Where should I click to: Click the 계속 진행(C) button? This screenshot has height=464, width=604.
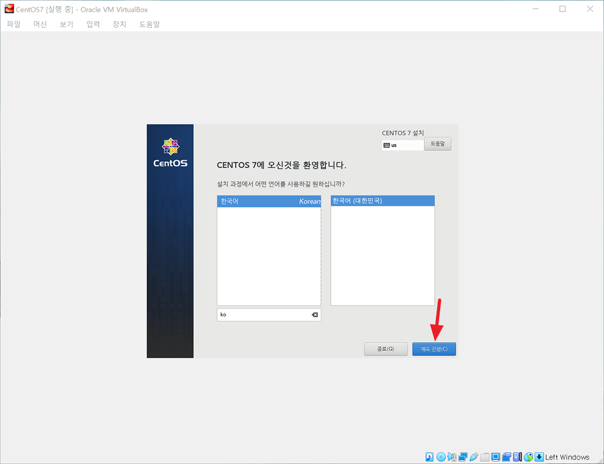[434, 349]
